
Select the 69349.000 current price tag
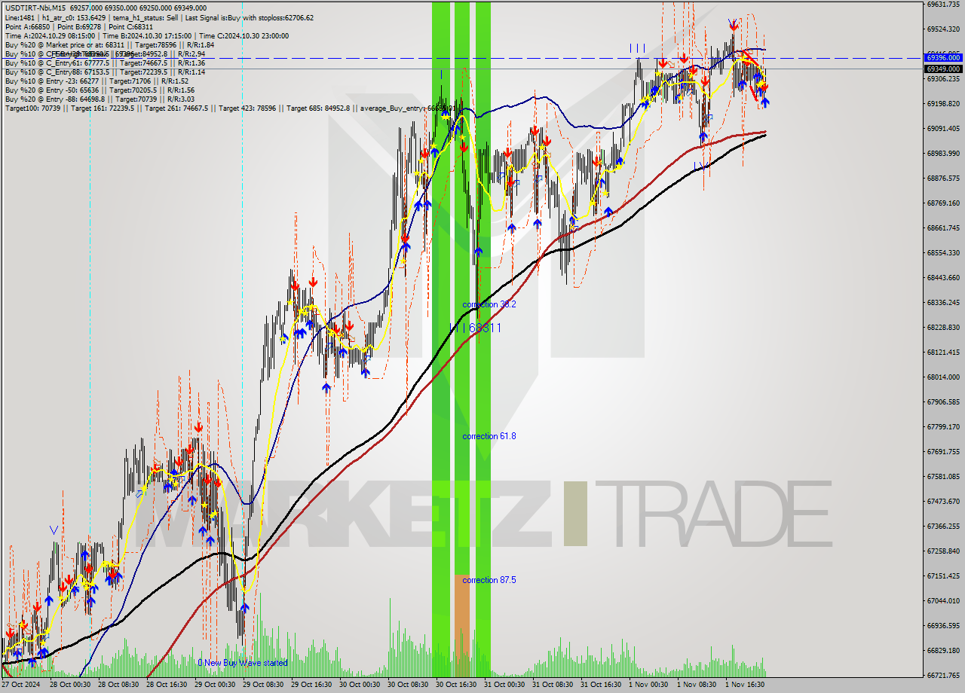[x=943, y=69]
